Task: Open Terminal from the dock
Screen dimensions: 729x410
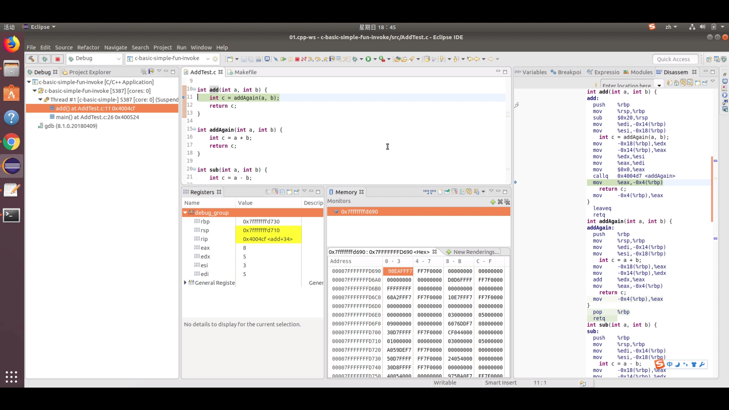Action: [12, 215]
